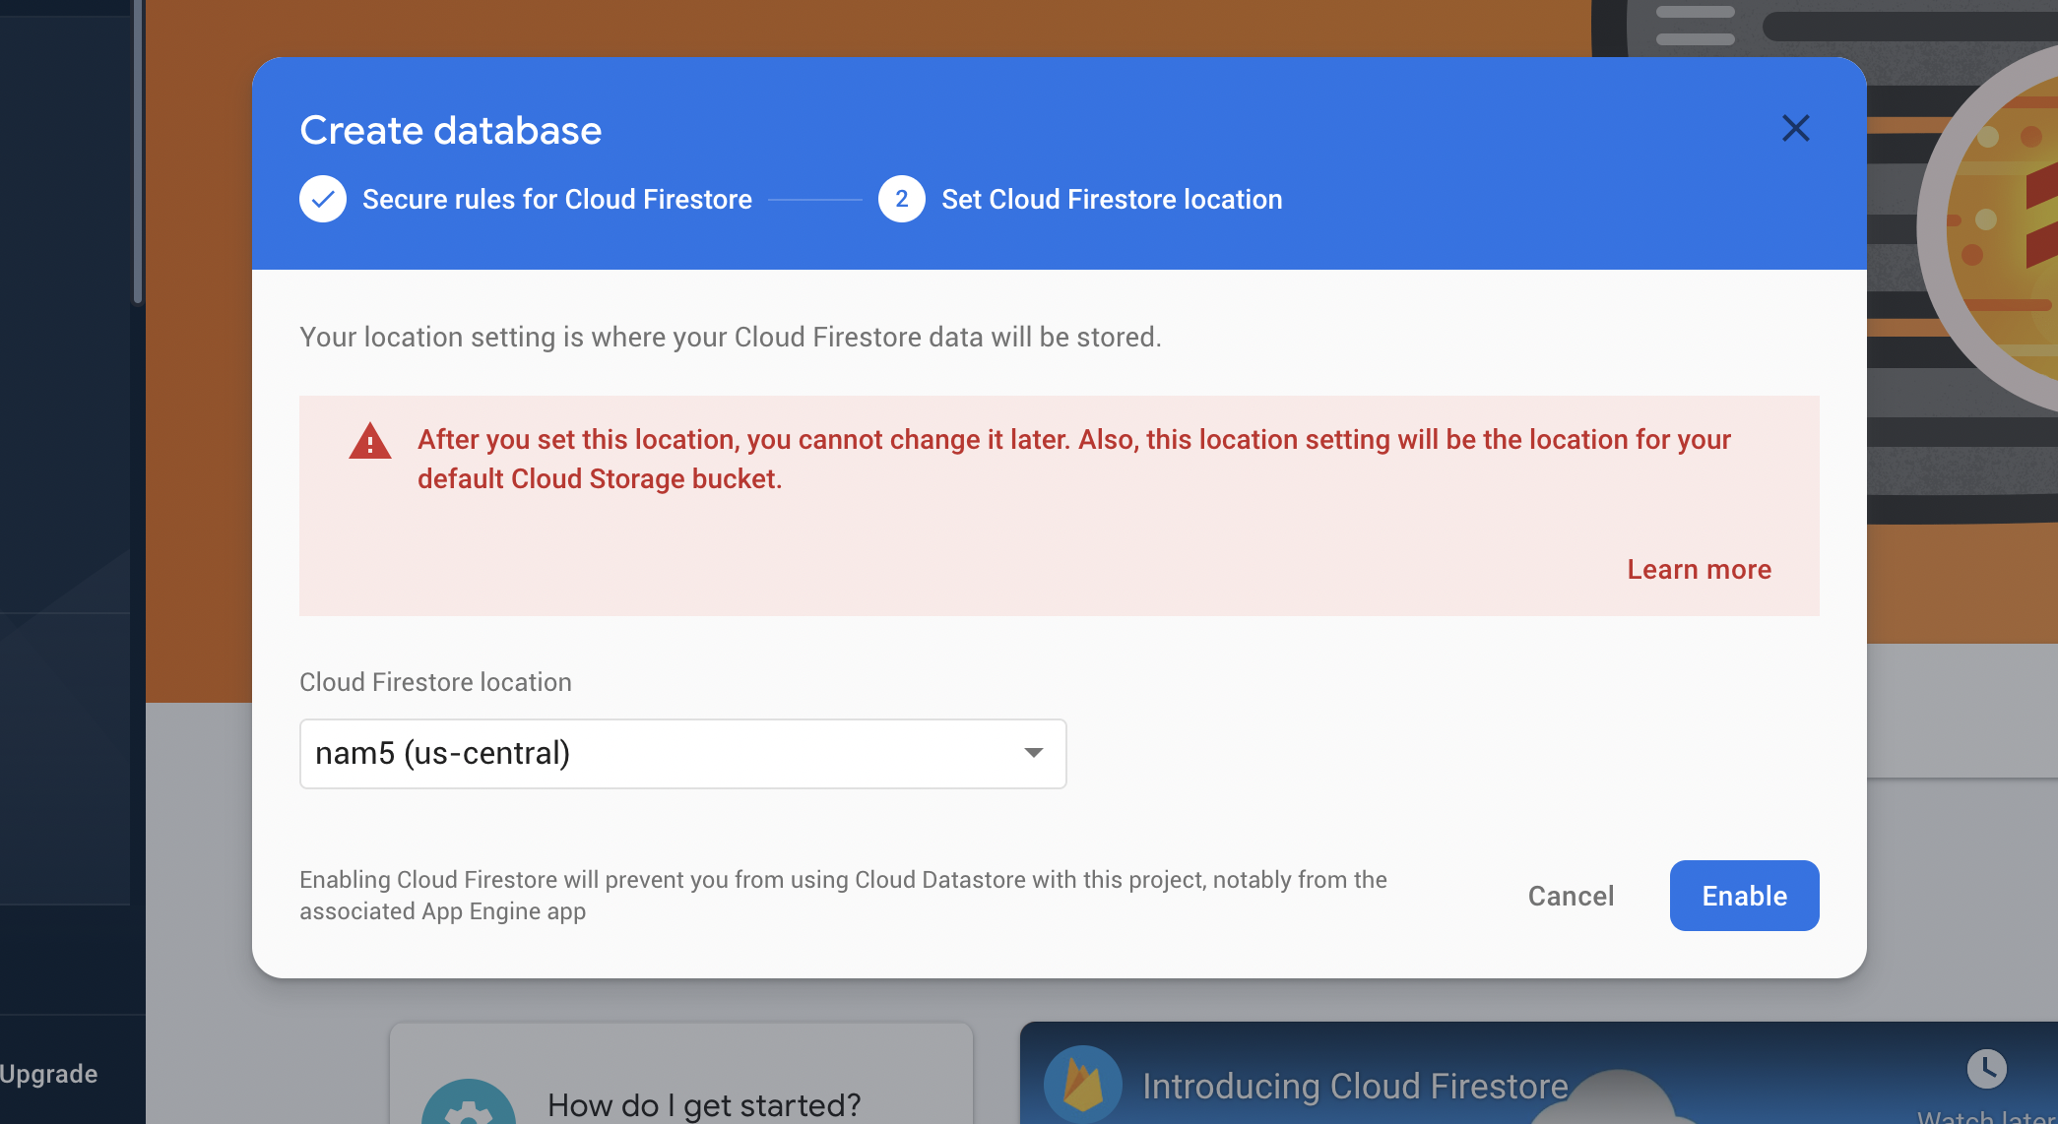Go back to Secure rules step

[556, 200]
